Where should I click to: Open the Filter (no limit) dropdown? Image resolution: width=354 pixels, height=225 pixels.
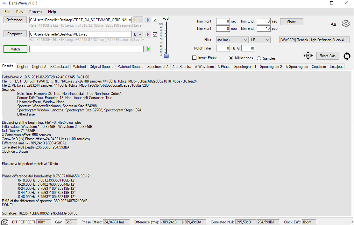[232, 40]
